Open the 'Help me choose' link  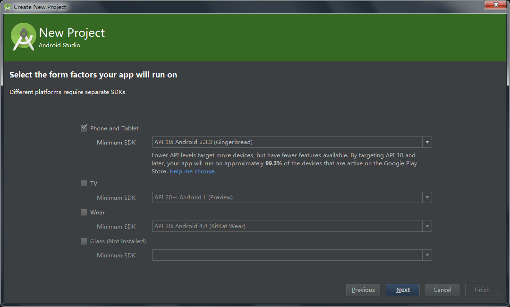click(193, 171)
